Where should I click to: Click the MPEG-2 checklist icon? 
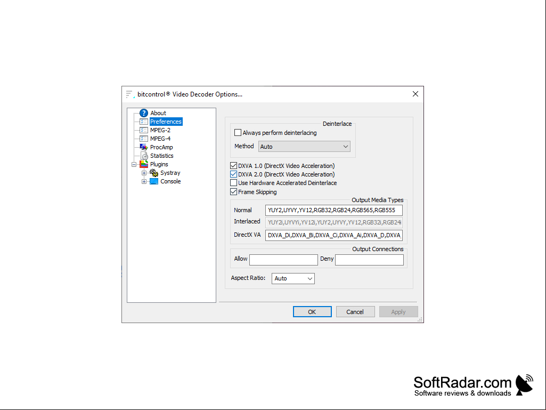click(x=144, y=130)
